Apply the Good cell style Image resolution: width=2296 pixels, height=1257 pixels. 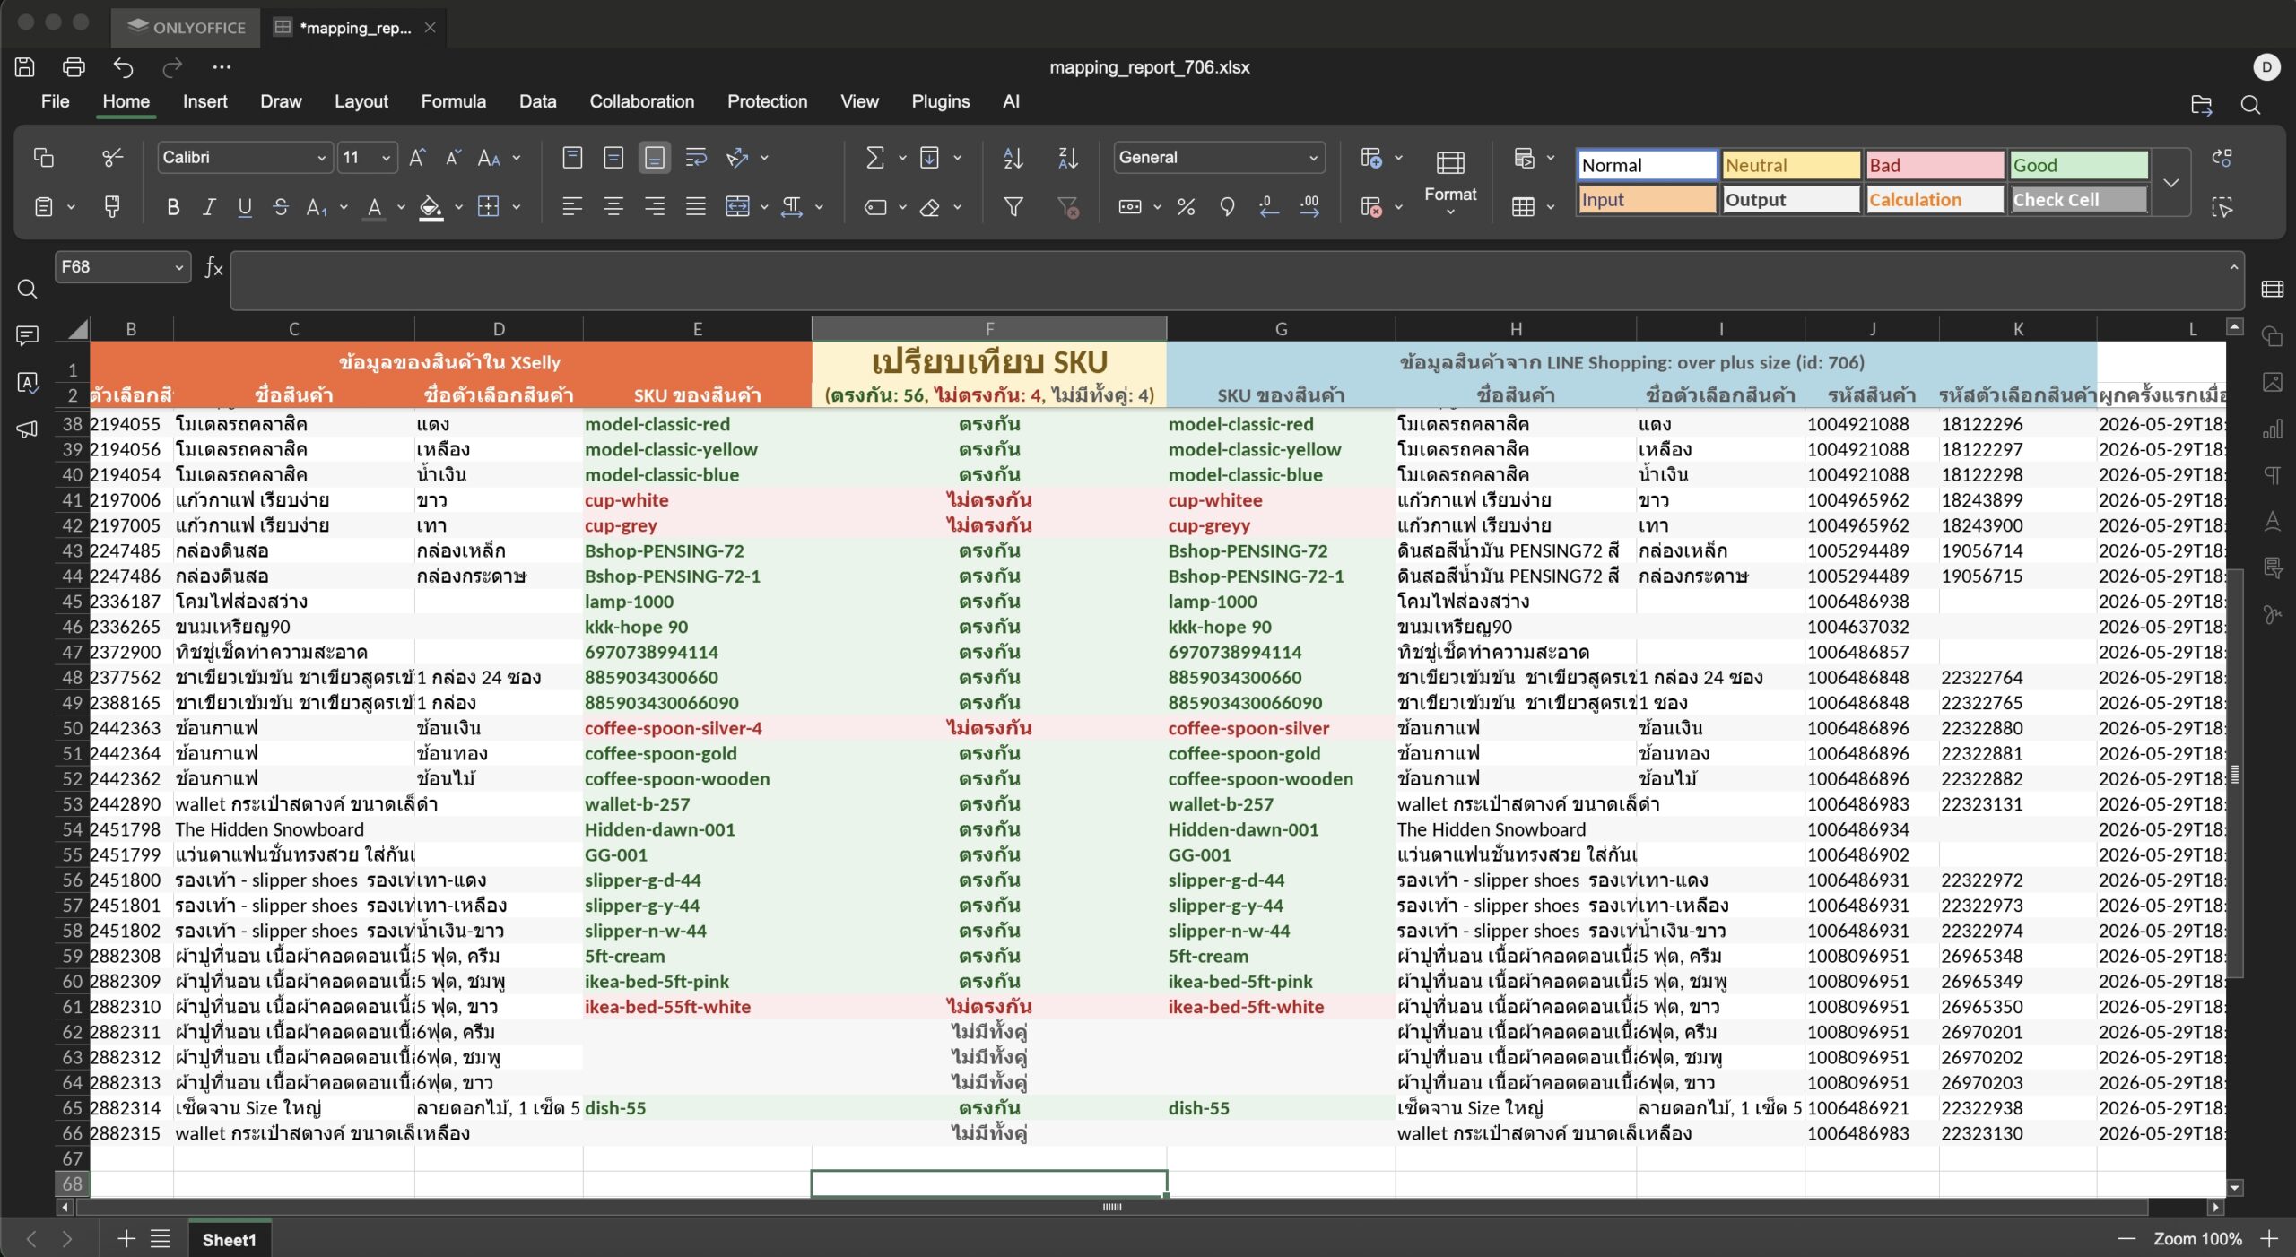(x=2078, y=166)
